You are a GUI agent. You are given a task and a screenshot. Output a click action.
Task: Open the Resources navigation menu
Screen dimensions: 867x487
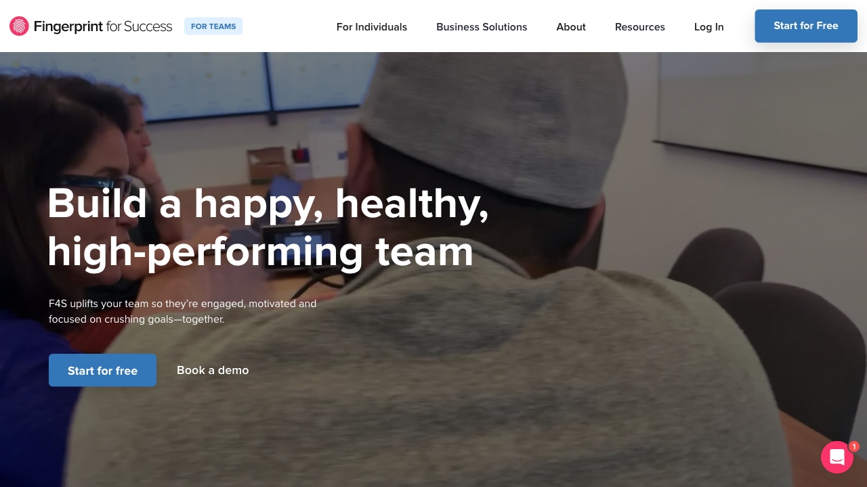[x=640, y=27]
